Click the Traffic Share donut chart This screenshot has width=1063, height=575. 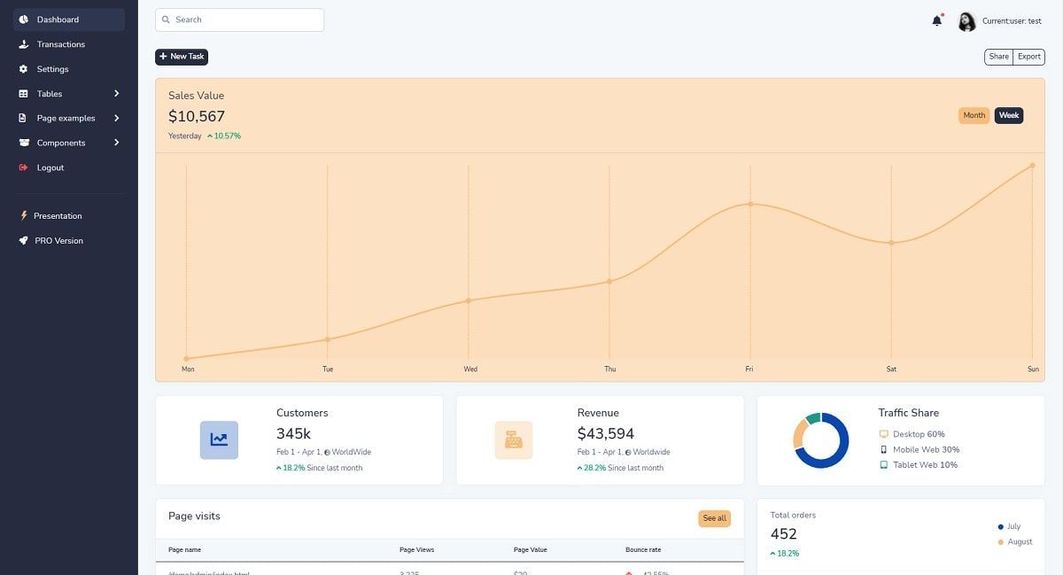pos(822,440)
